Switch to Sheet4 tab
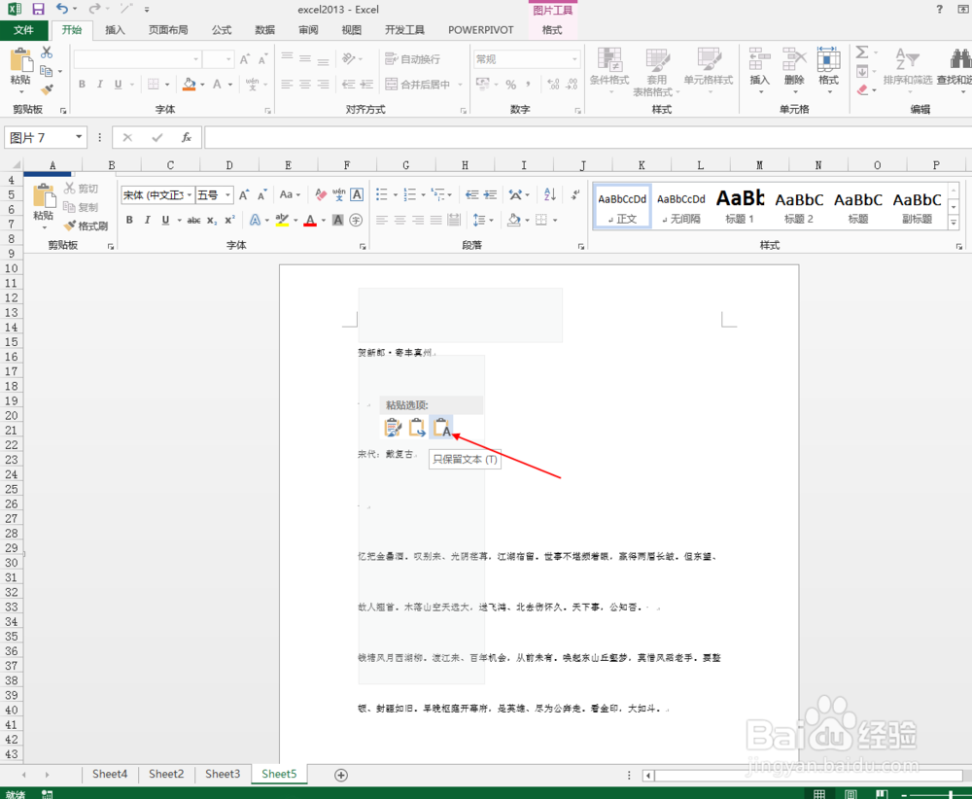 click(x=110, y=774)
